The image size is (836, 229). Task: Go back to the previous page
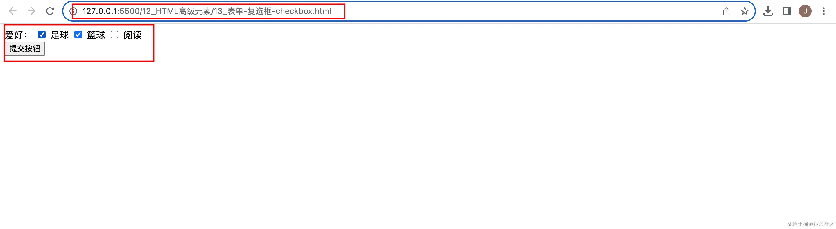pyautogui.click(x=13, y=11)
